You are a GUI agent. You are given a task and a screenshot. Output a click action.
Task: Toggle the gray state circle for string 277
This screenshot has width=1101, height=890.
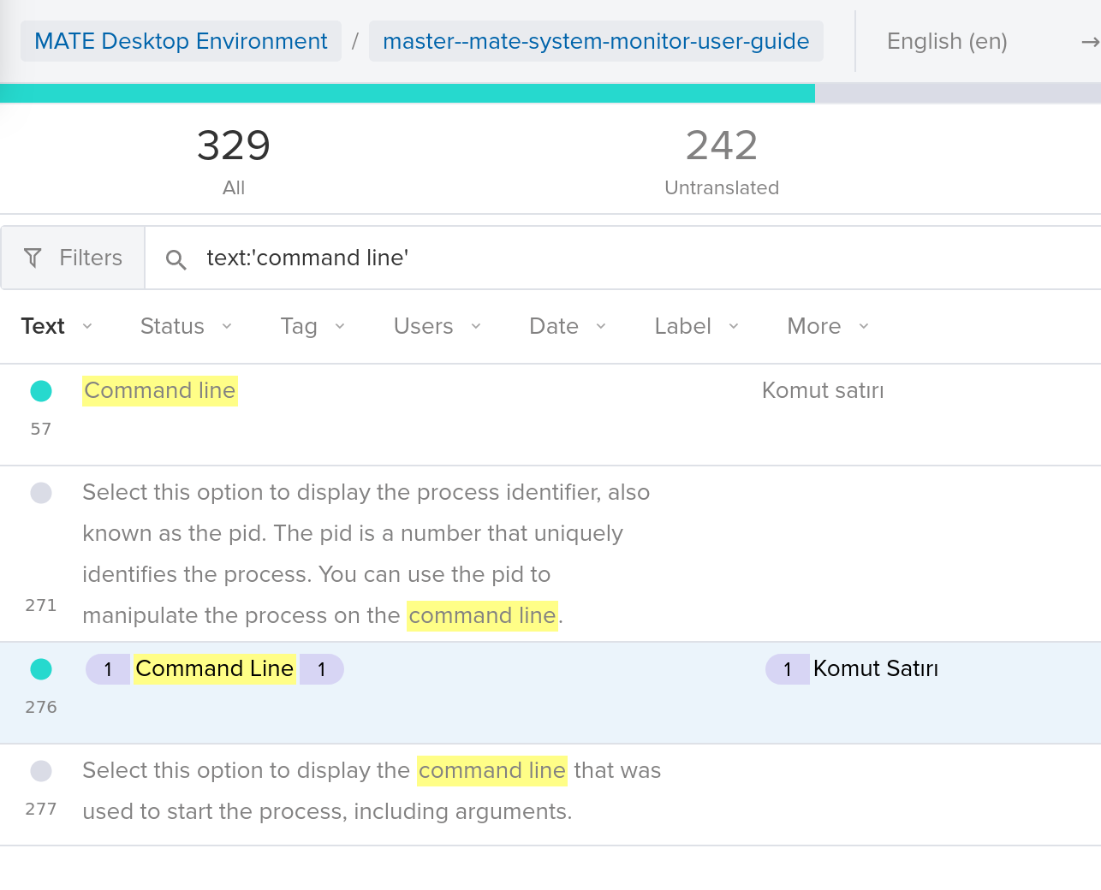(40, 770)
